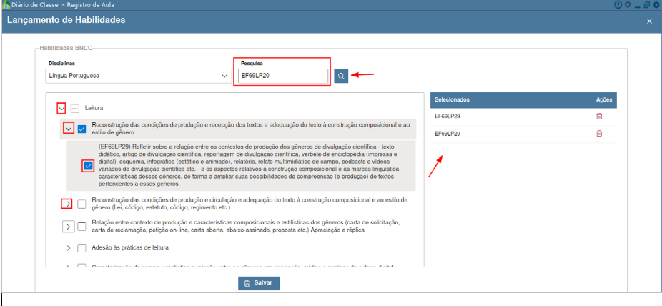The width and height of the screenshot is (662, 306).
Task: Expand the Caracterização do campo jornalístico node
Action: pyautogui.click(x=69, y=267)
